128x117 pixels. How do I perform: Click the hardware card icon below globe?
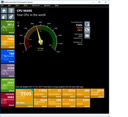(x=87, y=36)
